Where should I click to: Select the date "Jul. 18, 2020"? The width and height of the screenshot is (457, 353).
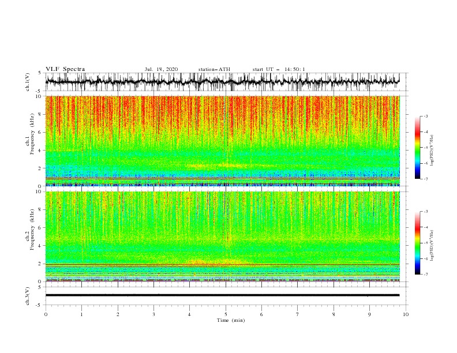161,69
